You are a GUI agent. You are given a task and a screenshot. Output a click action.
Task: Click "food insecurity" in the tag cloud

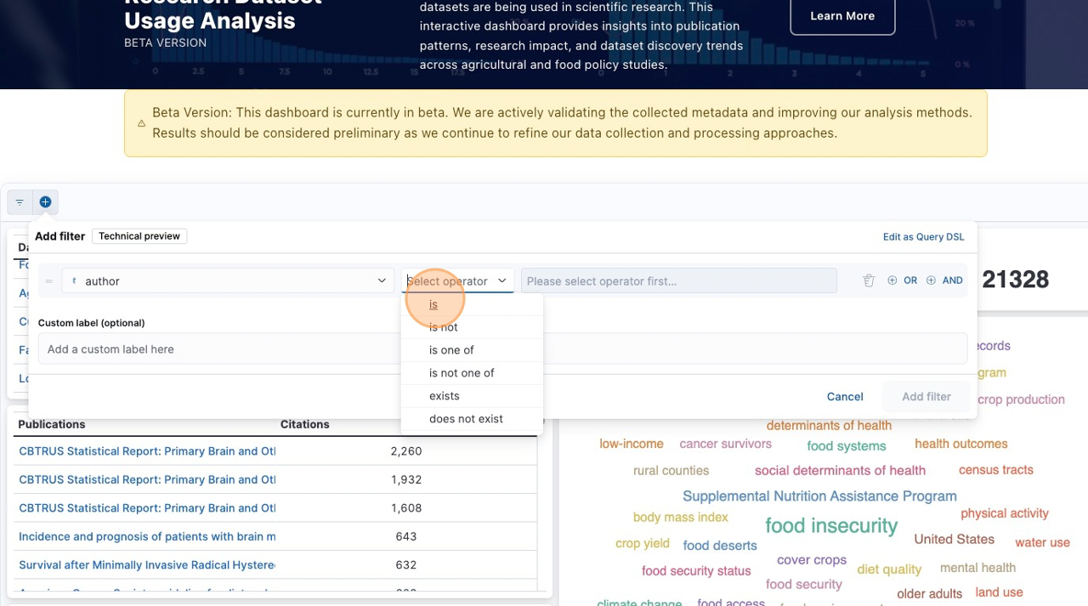(x=830, y=526)
